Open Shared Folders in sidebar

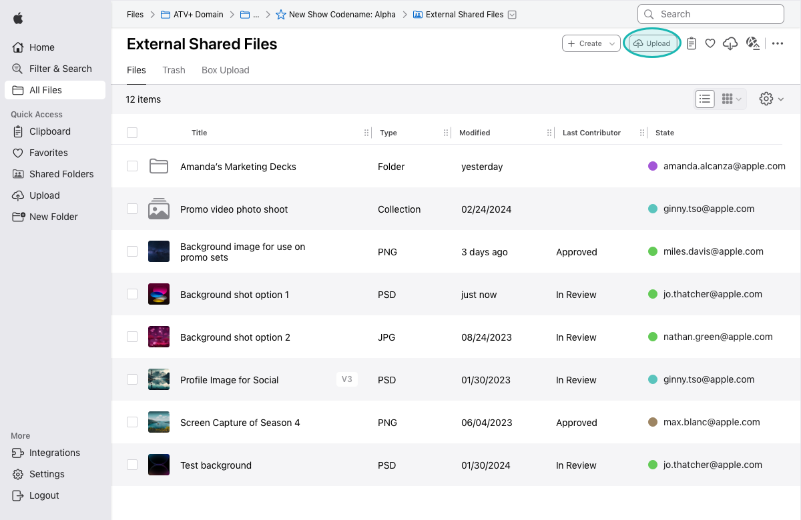click(x=61, y=174)
